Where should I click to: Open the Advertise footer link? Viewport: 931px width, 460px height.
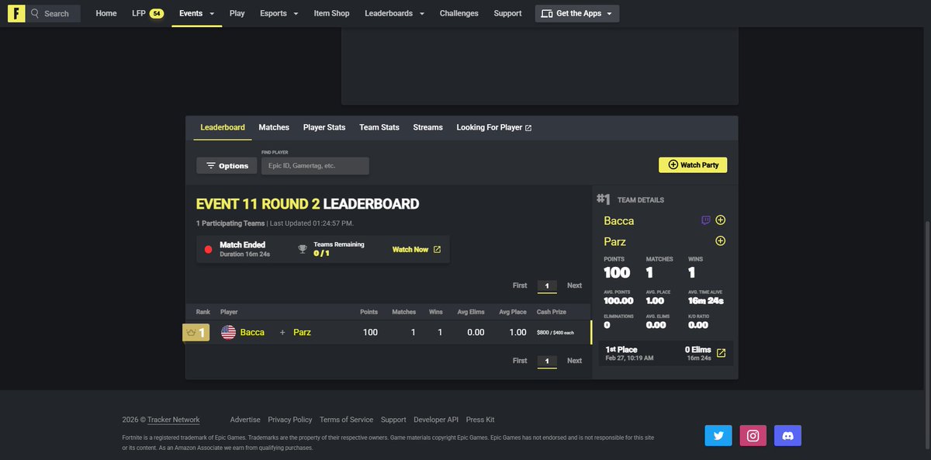point(245,420)
